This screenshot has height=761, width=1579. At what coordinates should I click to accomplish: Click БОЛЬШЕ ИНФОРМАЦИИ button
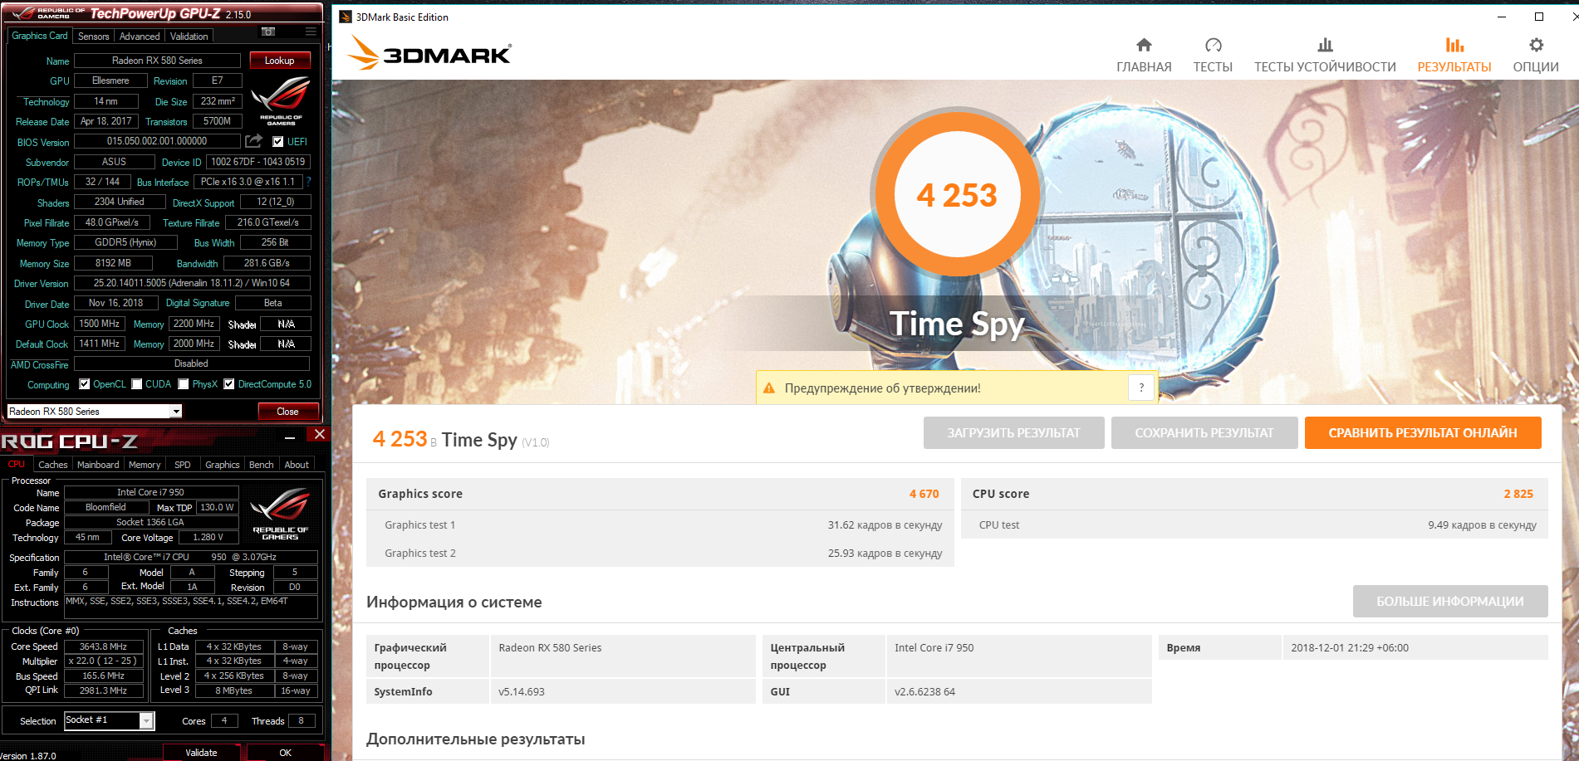[1450, 602]
